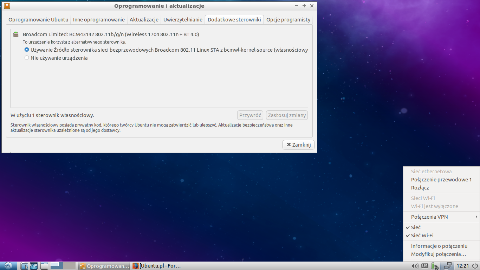Click 'Rozłącz' to disconnect wired connection

[x=441, y=188]
